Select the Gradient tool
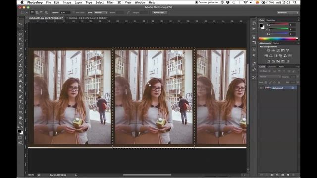This screenshot has height=178, width=317. 20,81
